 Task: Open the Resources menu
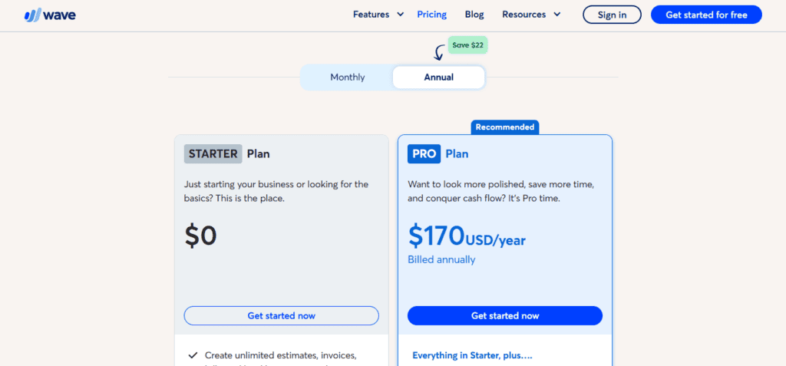pos(523,15)
